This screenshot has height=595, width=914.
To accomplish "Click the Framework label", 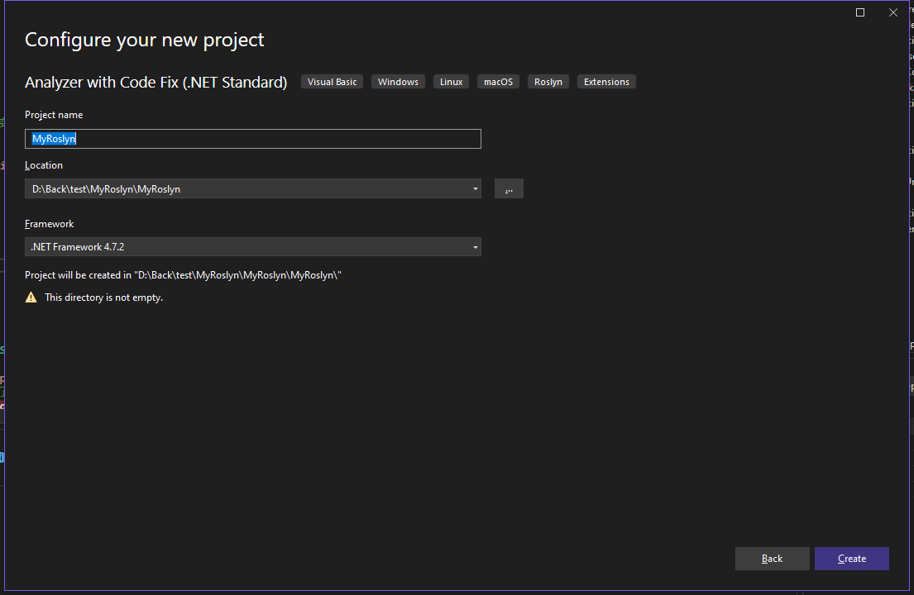I will 50,224.
